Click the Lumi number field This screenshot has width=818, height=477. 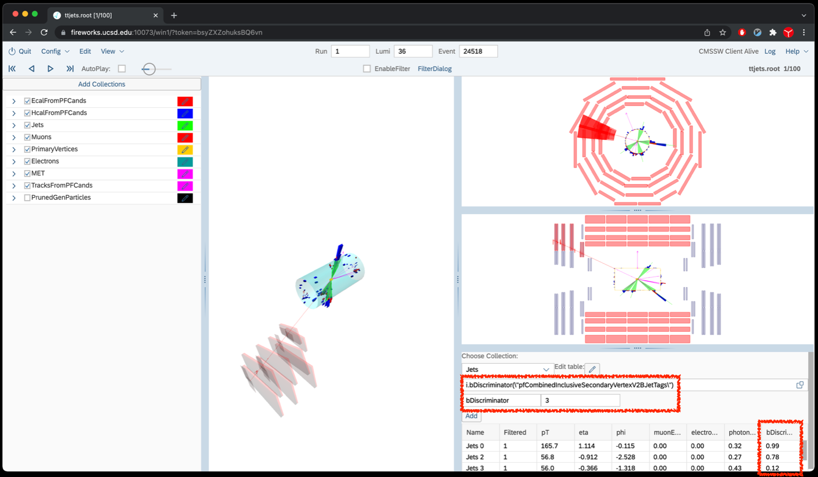point(413,51)
